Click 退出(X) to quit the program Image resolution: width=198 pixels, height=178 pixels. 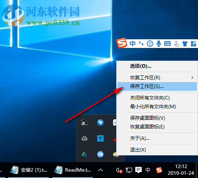(157, 150)
